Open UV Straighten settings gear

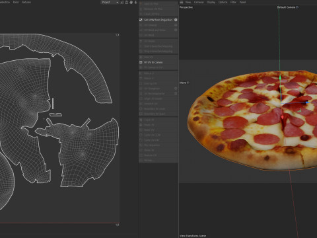(x=176, y=89)
